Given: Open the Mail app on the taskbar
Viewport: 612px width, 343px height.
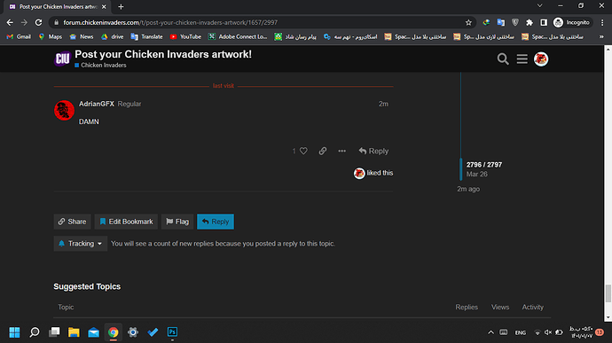Looking at the screenshot, I should click(x=94, y=332).
